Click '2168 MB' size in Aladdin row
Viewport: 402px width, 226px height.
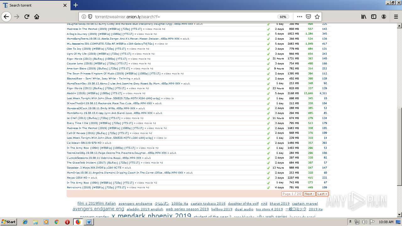[x=293, y=93]
